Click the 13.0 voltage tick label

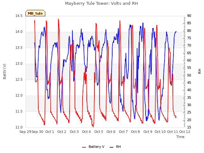pos(19,64)
